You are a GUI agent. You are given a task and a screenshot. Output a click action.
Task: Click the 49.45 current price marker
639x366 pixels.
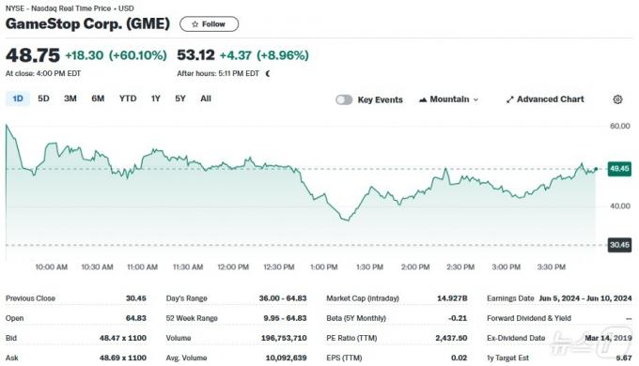(619, 169)
